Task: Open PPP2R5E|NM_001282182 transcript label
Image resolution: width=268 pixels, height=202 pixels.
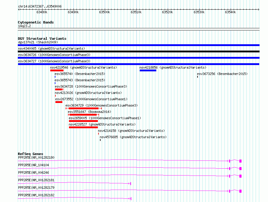Action: tap(36, 195)
